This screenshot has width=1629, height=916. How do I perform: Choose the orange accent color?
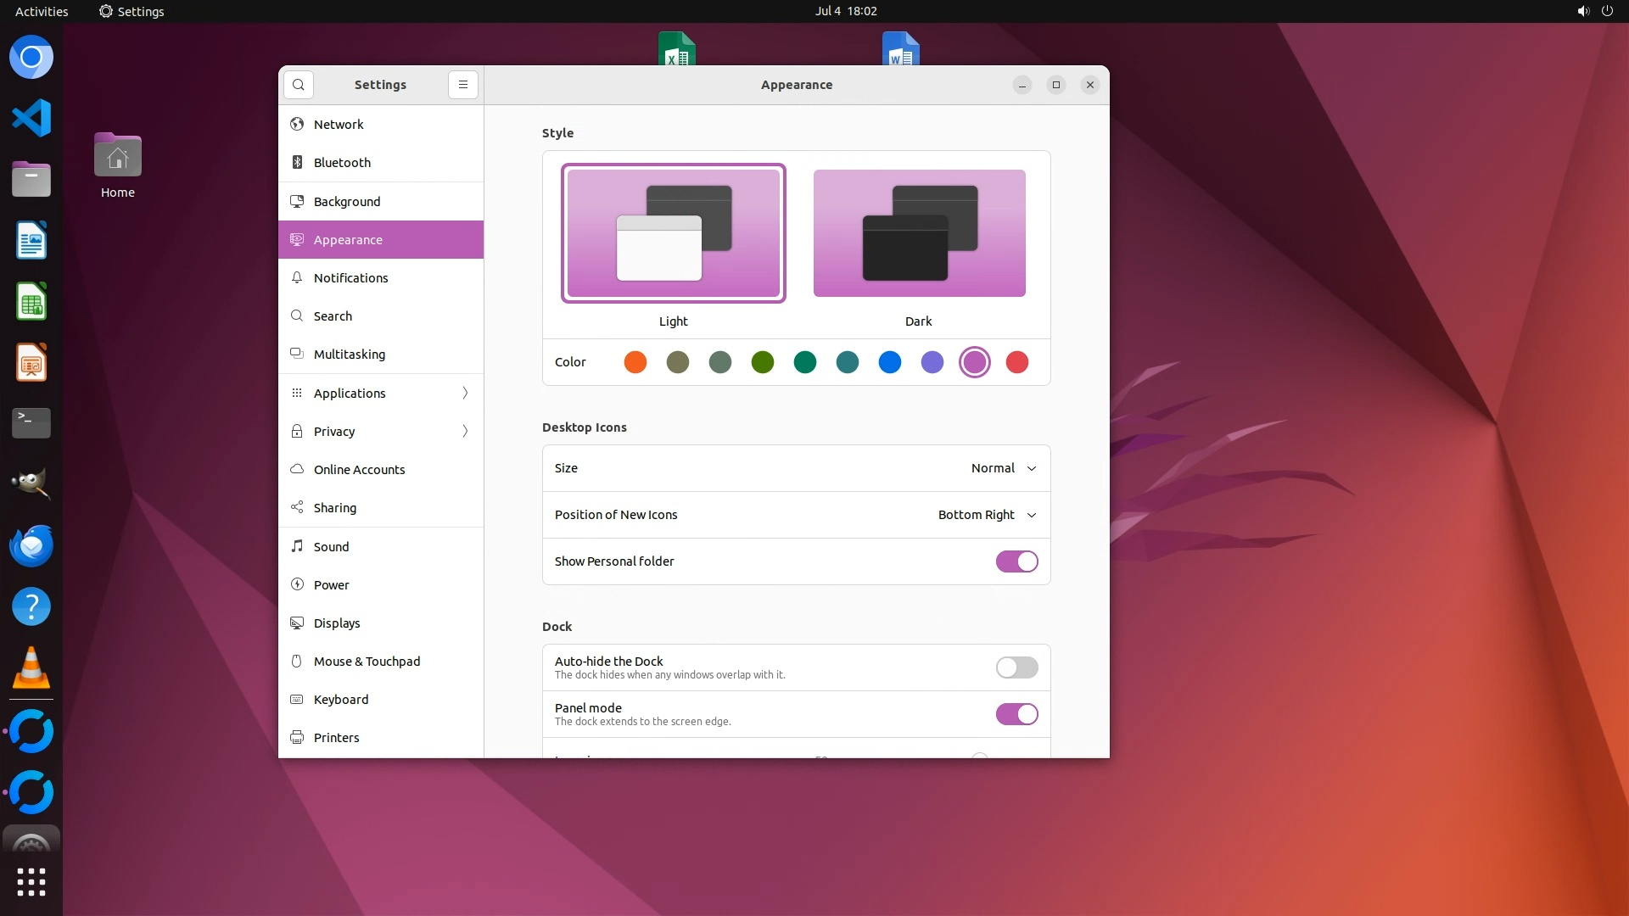[635, 362]
